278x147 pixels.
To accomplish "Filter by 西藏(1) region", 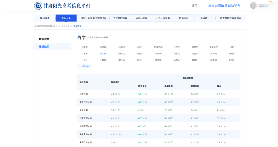I will 195,60.
